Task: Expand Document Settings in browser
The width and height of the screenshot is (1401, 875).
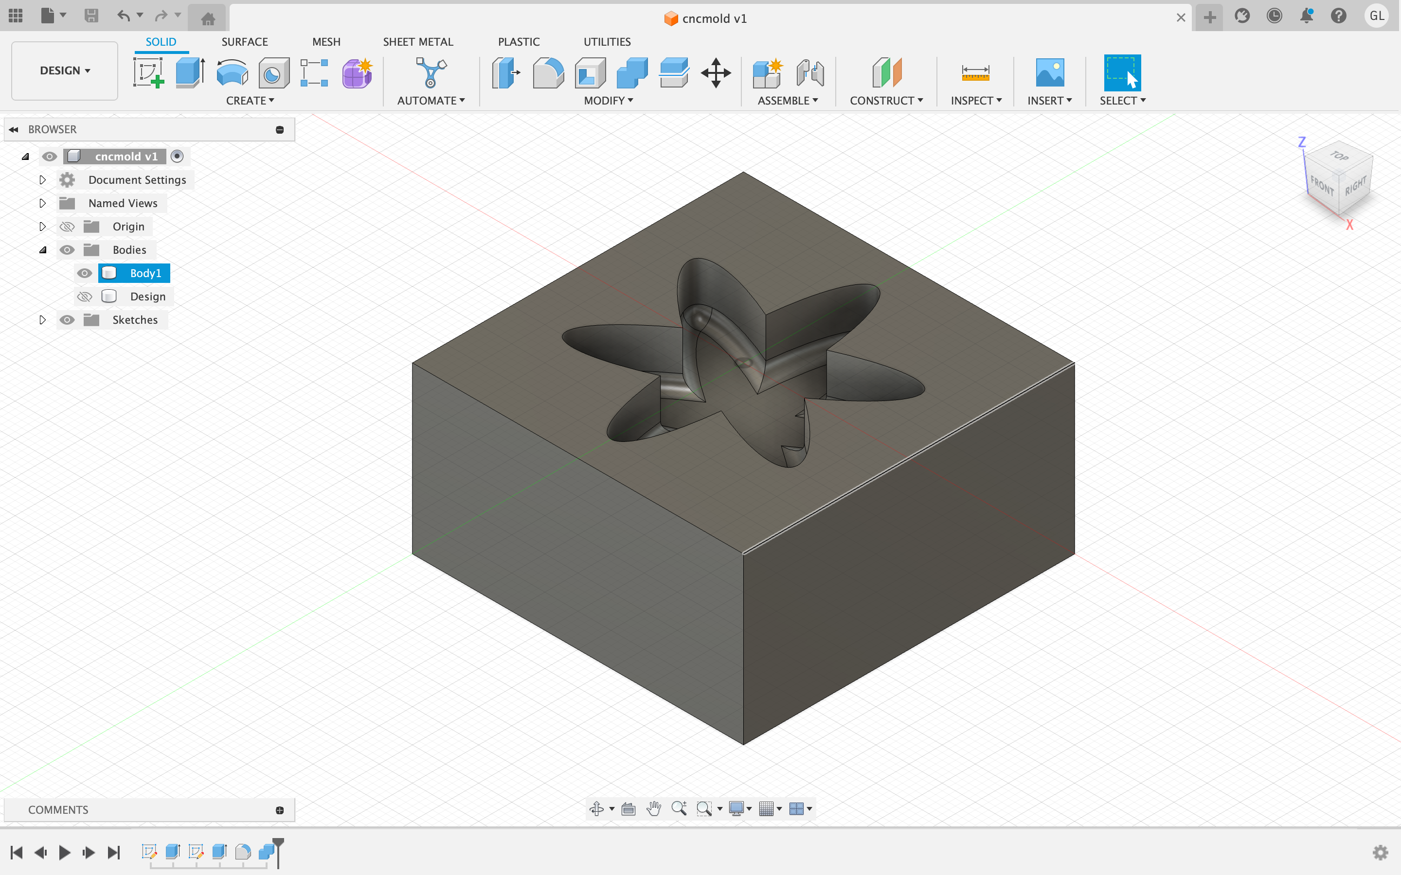Action: pyautogui.click(x=42, y=180)
